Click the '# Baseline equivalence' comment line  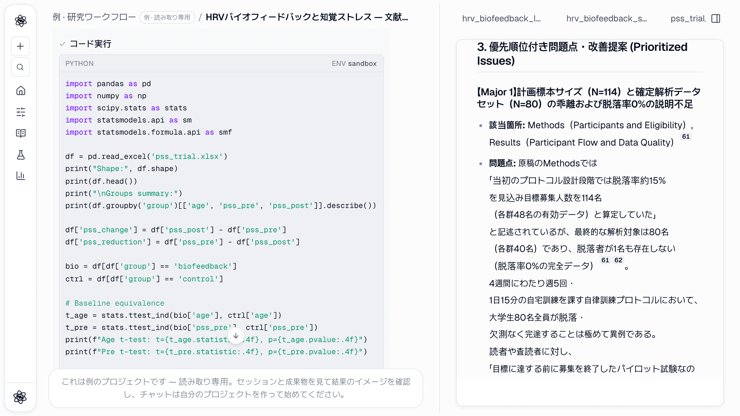point(115,303)
